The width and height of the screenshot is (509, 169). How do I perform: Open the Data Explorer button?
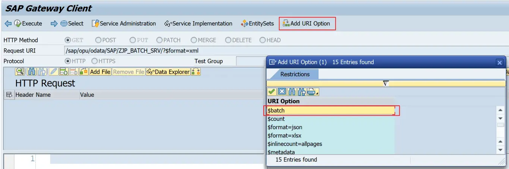pyautogui.click(x=168, y=71)
